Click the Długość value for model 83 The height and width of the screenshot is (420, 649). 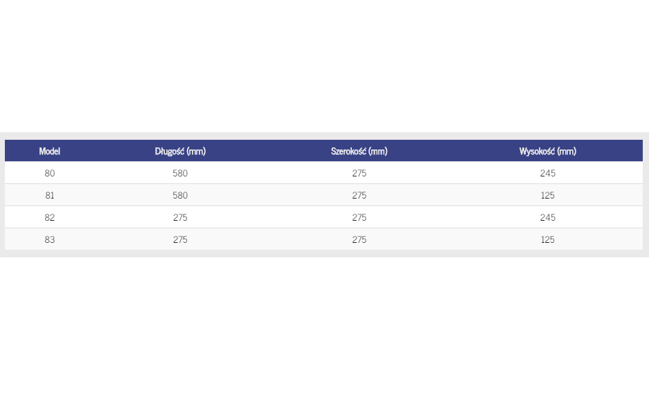[180, 239]
